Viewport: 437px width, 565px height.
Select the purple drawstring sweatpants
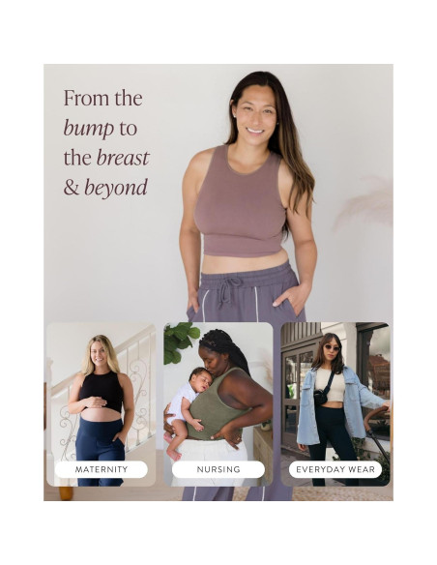coord(246,292)
